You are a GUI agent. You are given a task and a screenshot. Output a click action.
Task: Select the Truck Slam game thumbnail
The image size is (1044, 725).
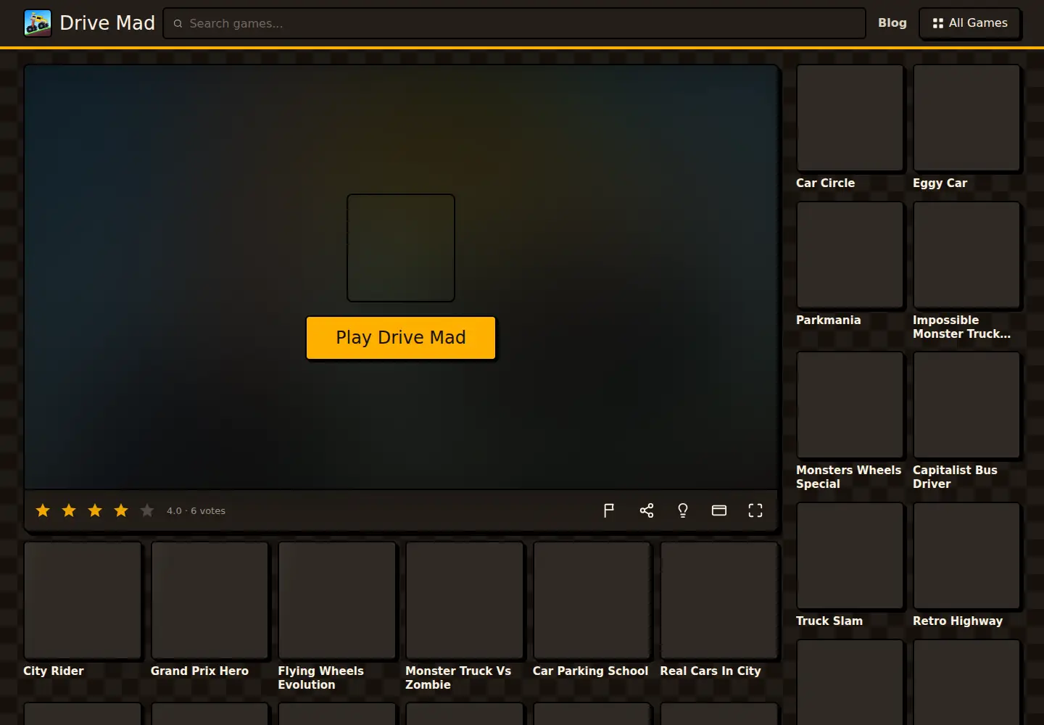(850, 556)
